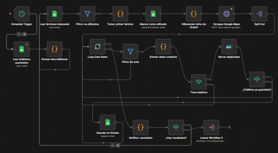Click the 'Loop Over Items' label
The image size is (278, 153).
pos(98,57)
